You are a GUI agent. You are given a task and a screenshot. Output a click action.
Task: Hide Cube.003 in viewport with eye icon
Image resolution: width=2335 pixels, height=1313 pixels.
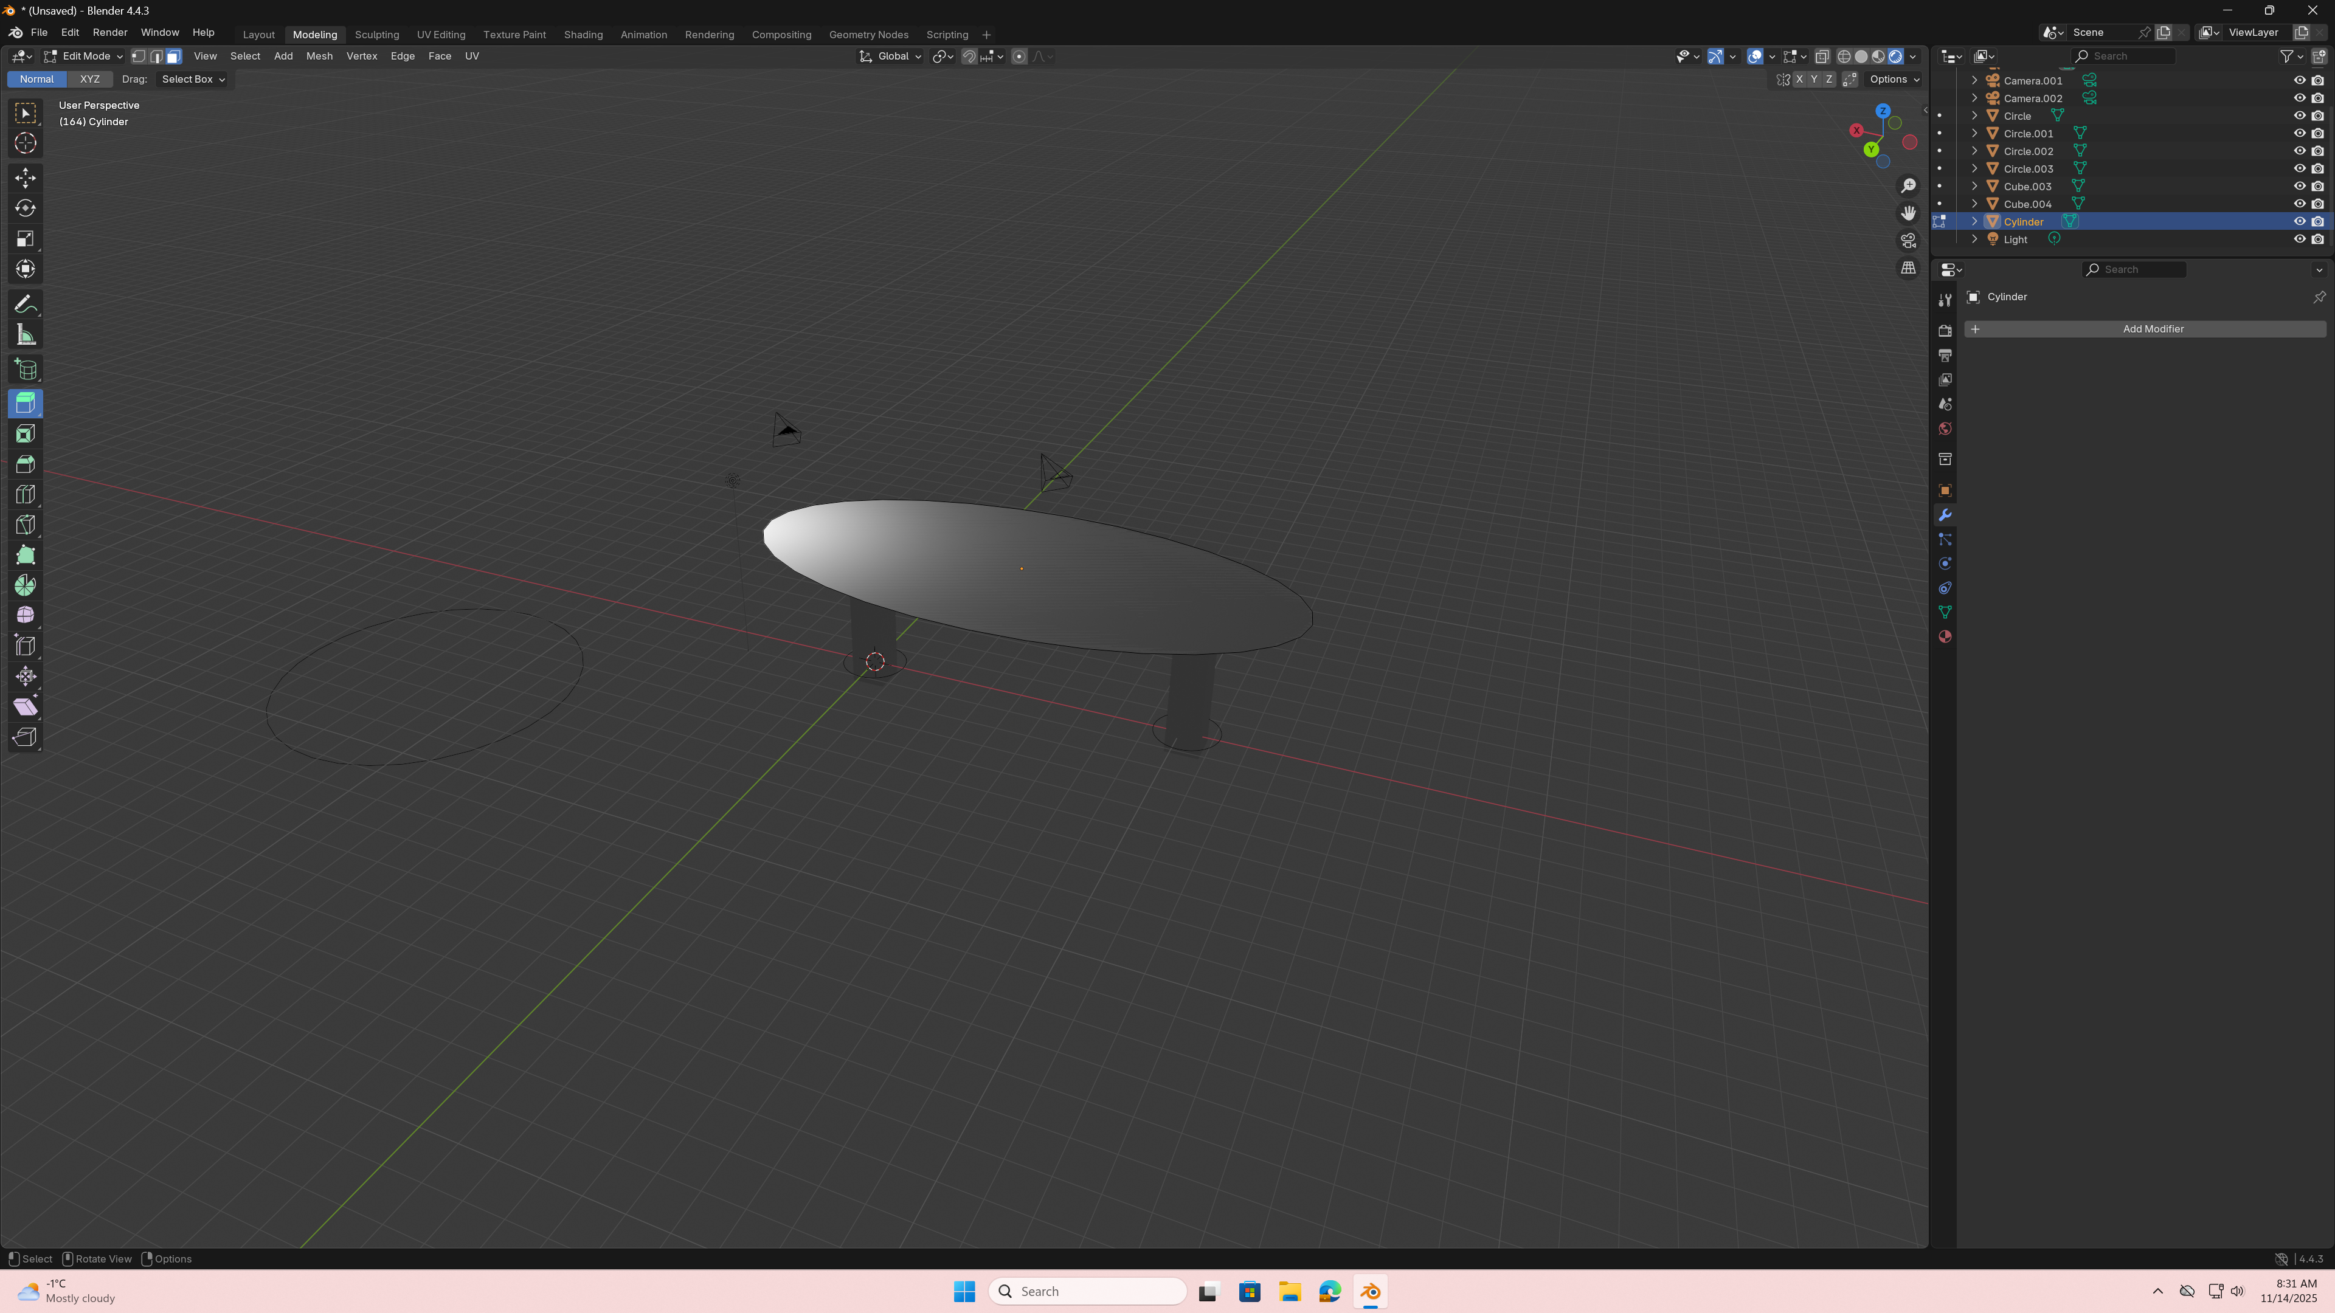[x=2299, y=187]
